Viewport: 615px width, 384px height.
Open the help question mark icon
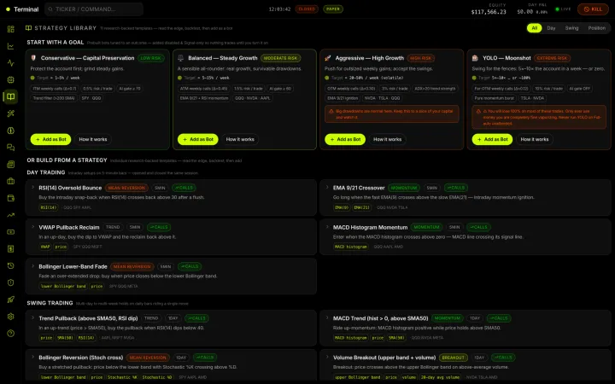(10, 333)
